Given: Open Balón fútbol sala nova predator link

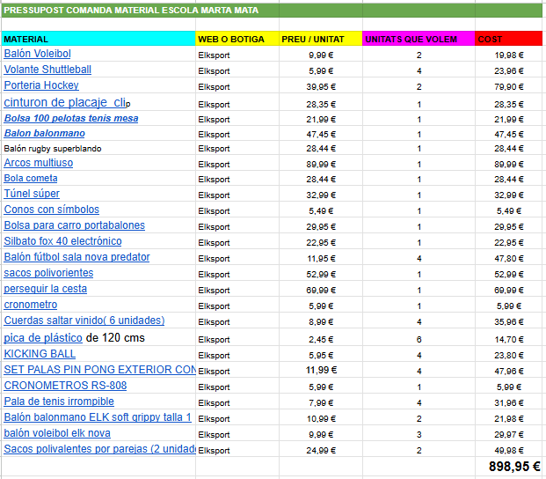Looking at the screenshot, I should point(76,257).
